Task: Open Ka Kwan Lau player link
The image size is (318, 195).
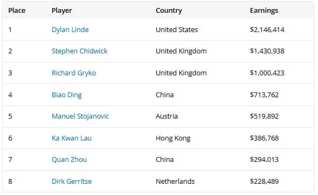Action: [72, 138]
